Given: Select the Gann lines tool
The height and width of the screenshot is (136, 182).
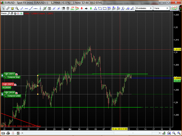Looking at the screenshot, I should (x=114, y=8).
